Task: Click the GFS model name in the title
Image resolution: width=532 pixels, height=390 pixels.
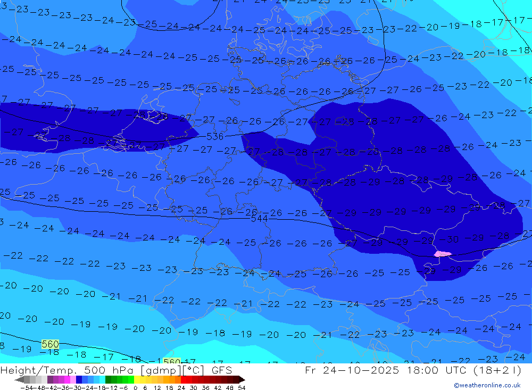Action: tap(222, 370)
